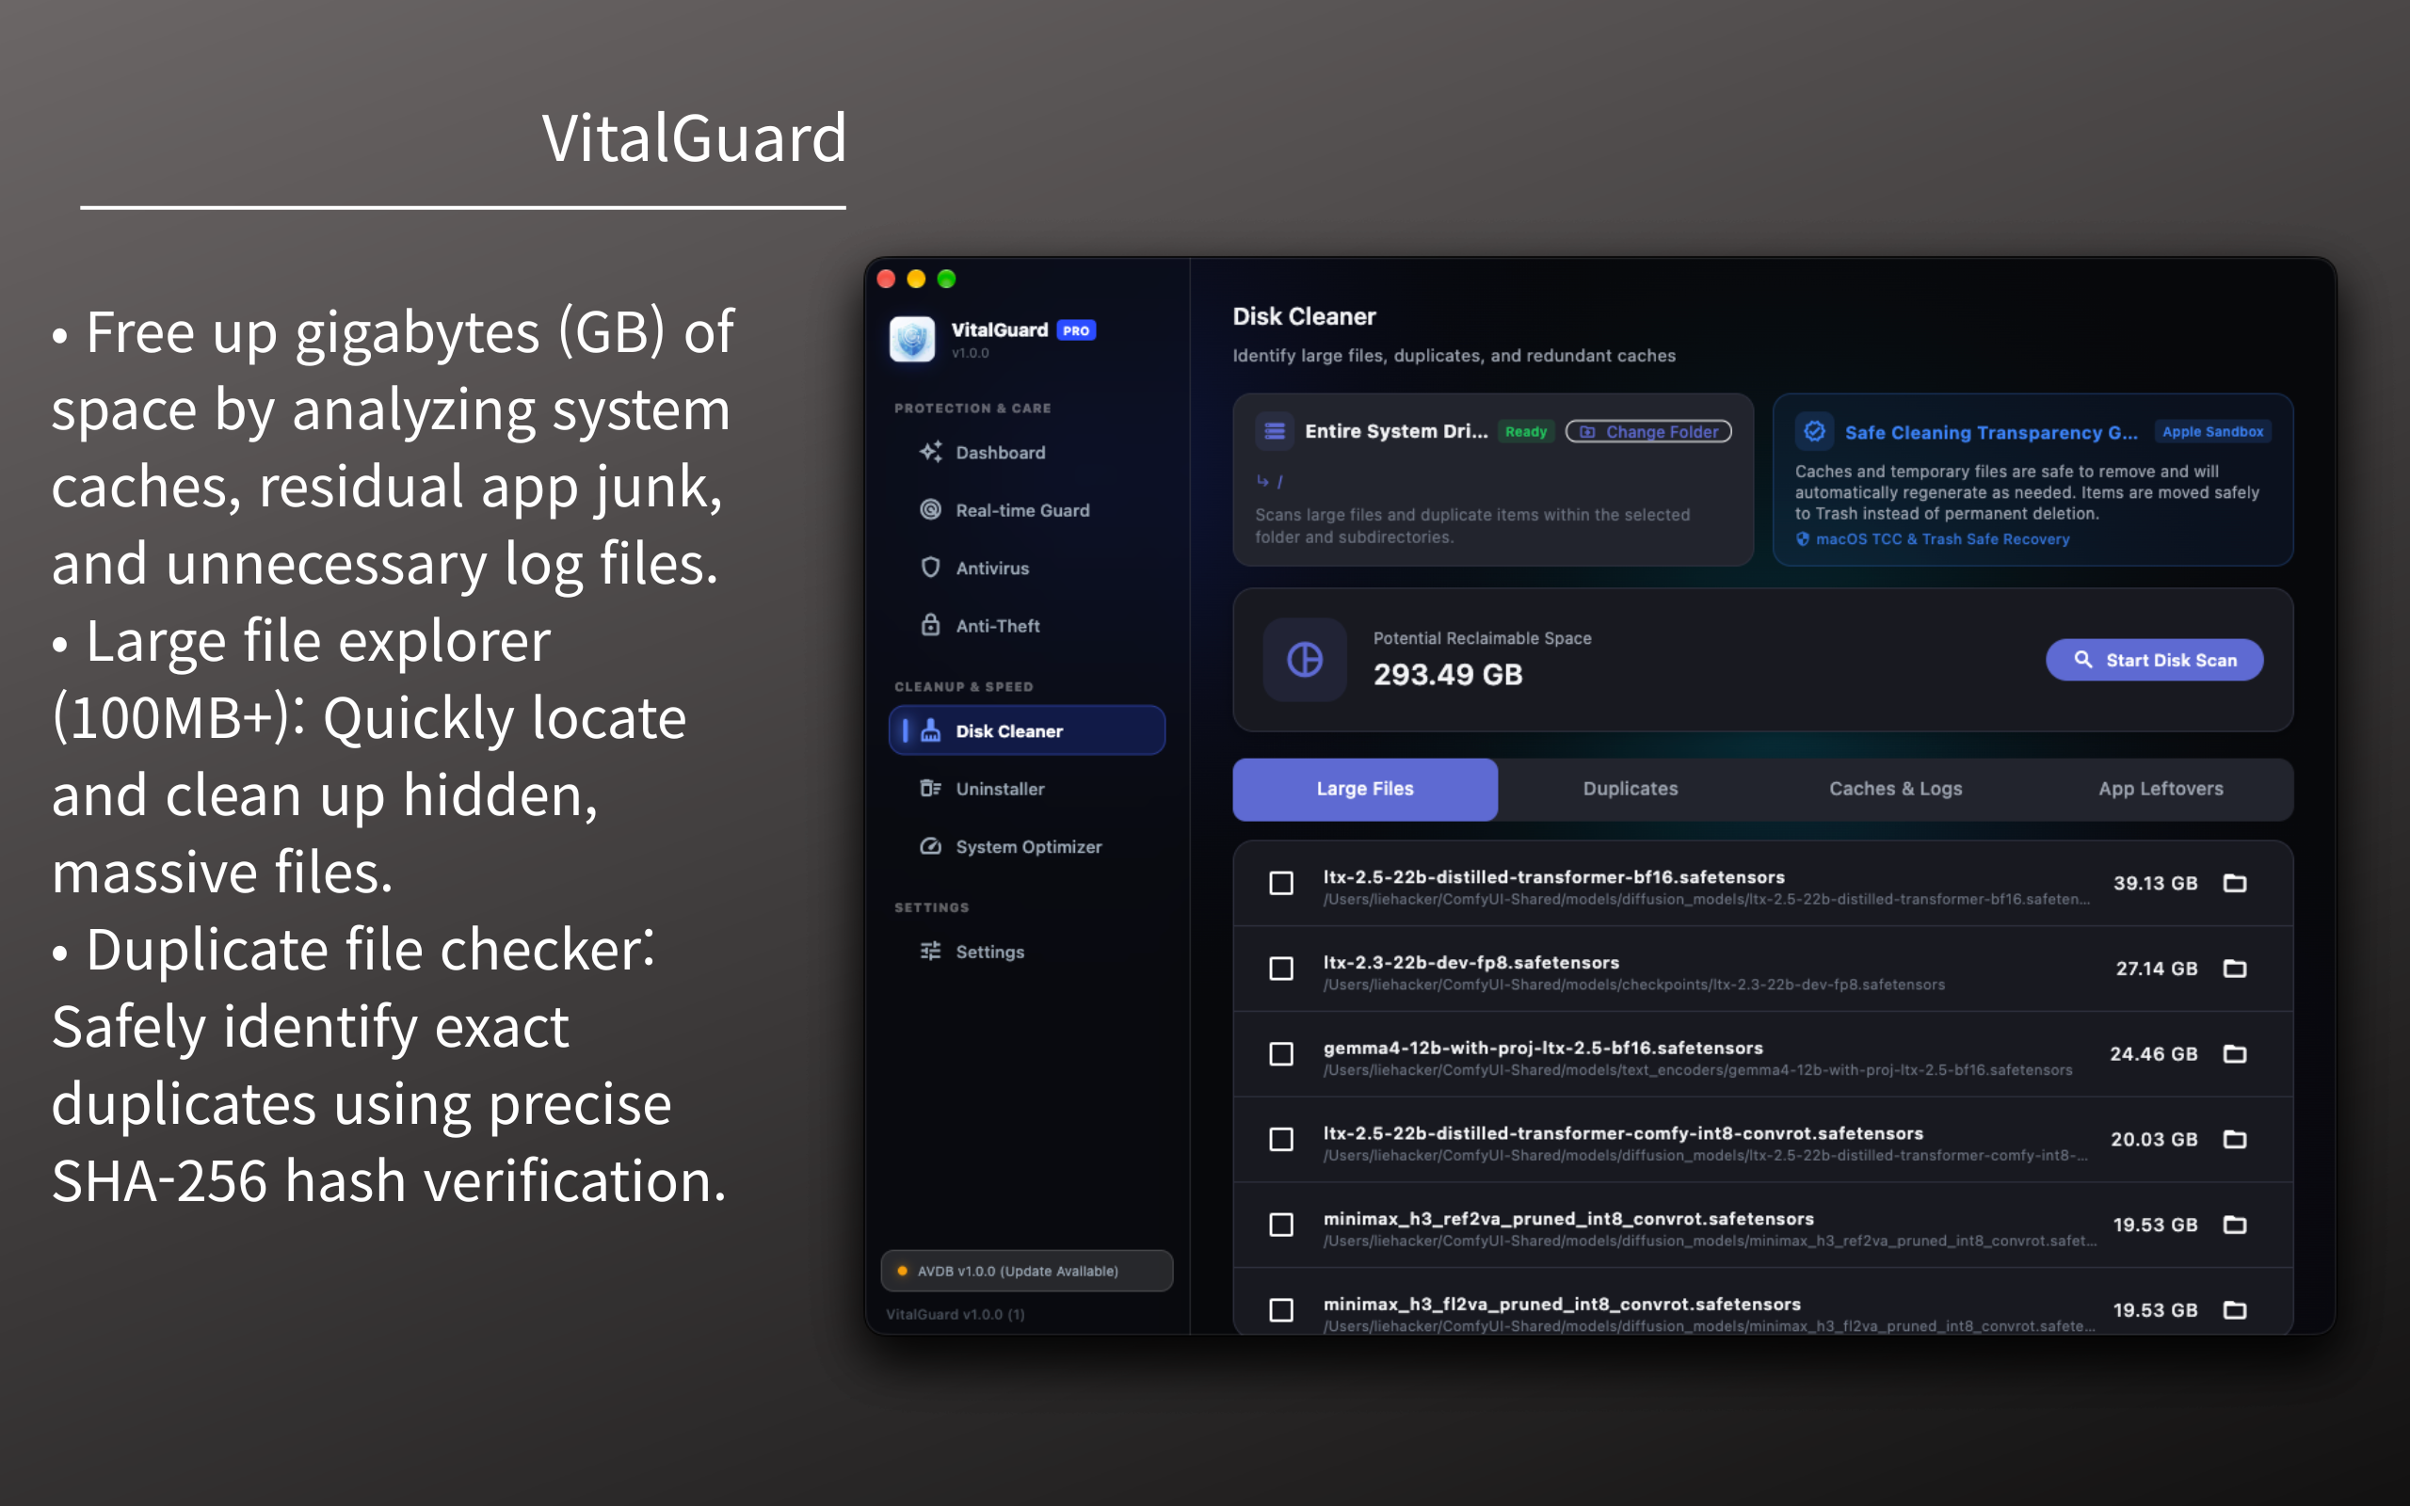Reveal minimax_h3_ref2va file in folder
The width and height of the screenshot is (2410, 1506).
pyautogui.click(x=2235, y=1226)
